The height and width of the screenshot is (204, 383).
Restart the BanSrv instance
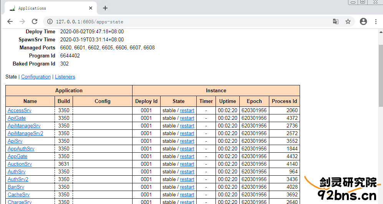[187, 187]
